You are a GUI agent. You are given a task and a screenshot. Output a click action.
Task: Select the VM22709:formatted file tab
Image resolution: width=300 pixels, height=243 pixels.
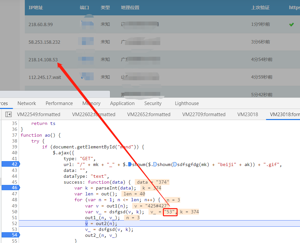204,114
